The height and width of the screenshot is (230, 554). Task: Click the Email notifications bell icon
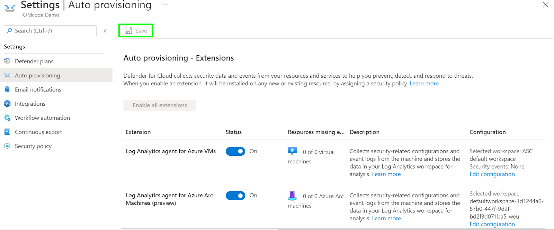[x=7, y=89]
